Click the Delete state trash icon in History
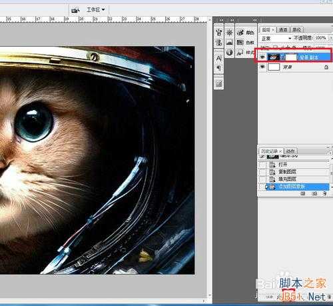 [324, 193]
